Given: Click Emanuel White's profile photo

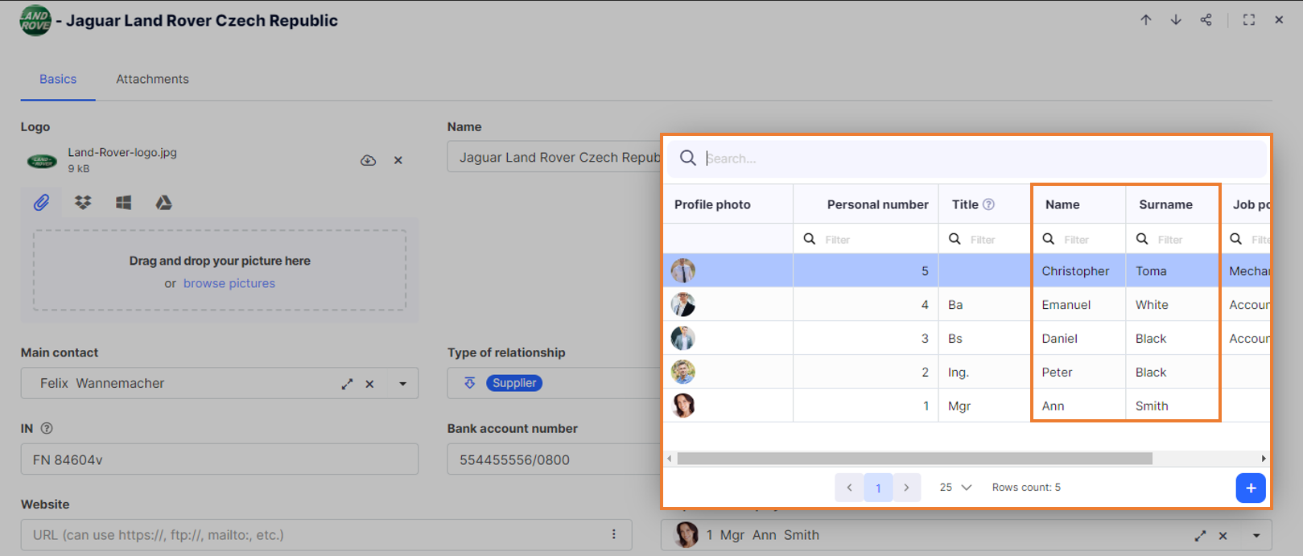Looking at the screenshot, I should pyautogui.click(x=683, y=305).
